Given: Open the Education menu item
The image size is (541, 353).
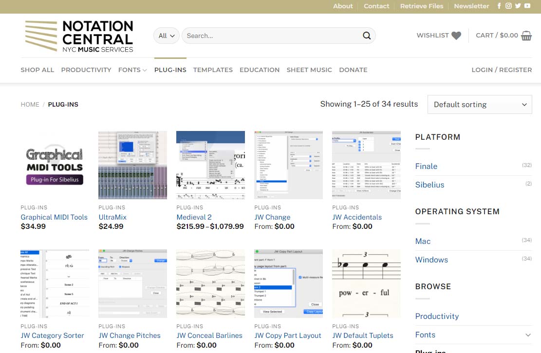Looking at the screenshot, I should (x=260, y=70).
